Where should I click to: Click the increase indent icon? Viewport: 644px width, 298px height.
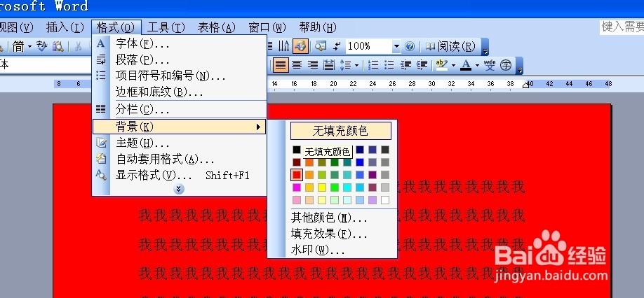click(422, 64)
